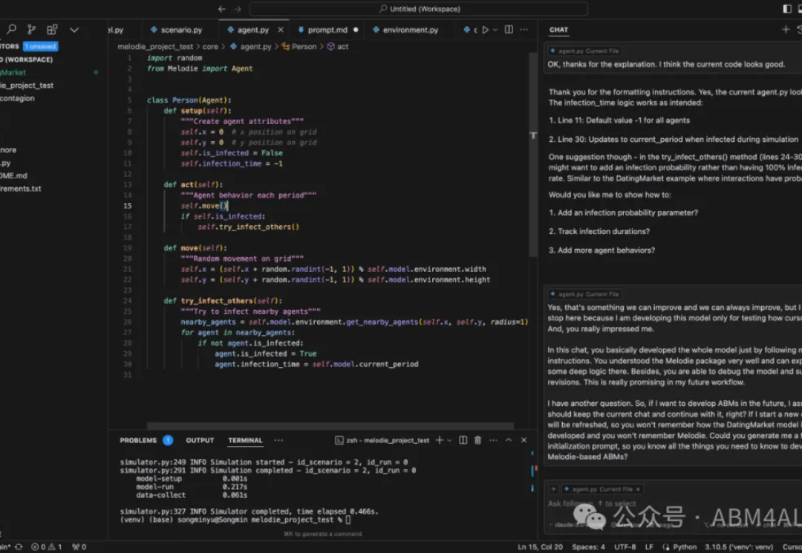Open the Source Control view icon
The width and height of the screenshot is (802, 553).
click(x=31, y=29)
